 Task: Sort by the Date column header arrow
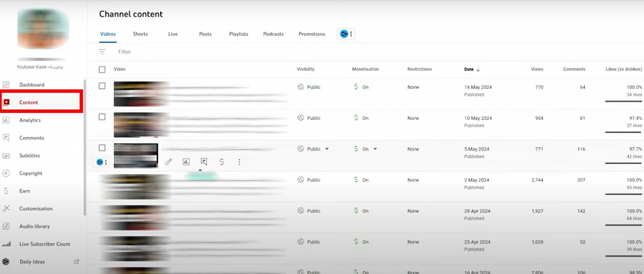478,69
